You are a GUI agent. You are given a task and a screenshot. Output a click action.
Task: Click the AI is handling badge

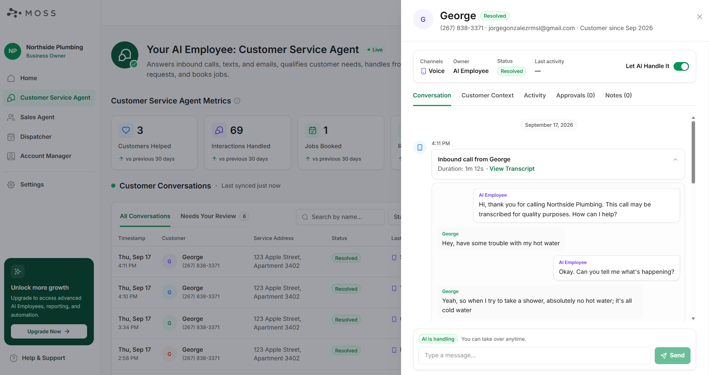click(438, 339)
